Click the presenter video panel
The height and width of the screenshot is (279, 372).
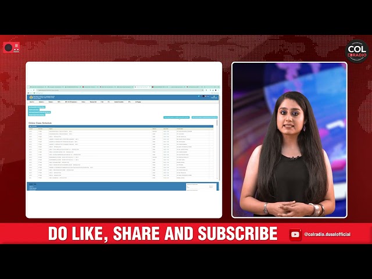[x=289, y=139]
